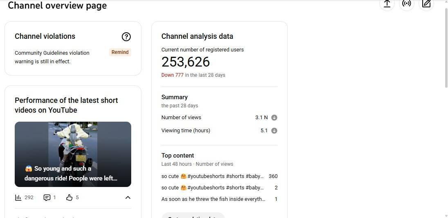Viewport: 448px width, 218px height.
Task: Open the latest short video thumbnail
Action: click(73, 154)
